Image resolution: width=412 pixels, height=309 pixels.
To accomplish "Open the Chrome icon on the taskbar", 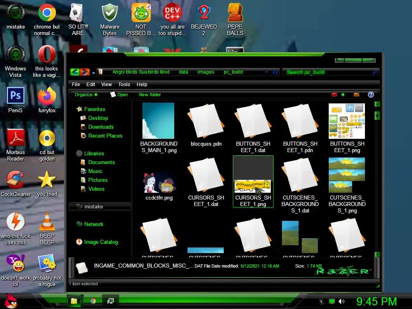I will tap(93, 301).
